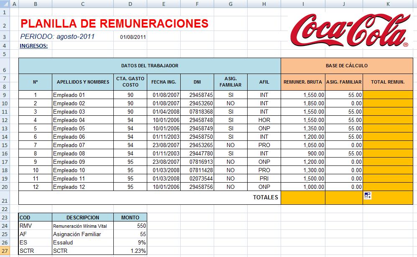This screenshot has height=257, width=417.
Task: Select the Coca-Cola logo image
Action: [350, 30]
